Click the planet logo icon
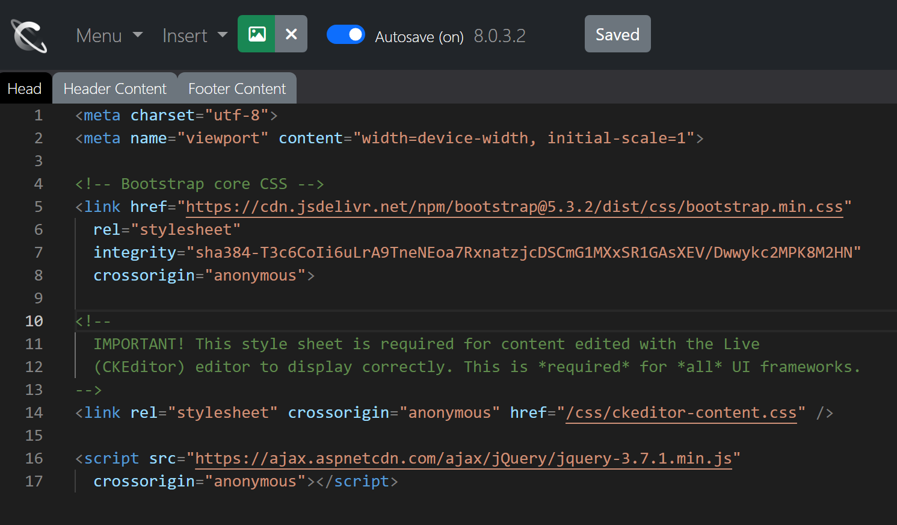 click(x=29, y=36)
